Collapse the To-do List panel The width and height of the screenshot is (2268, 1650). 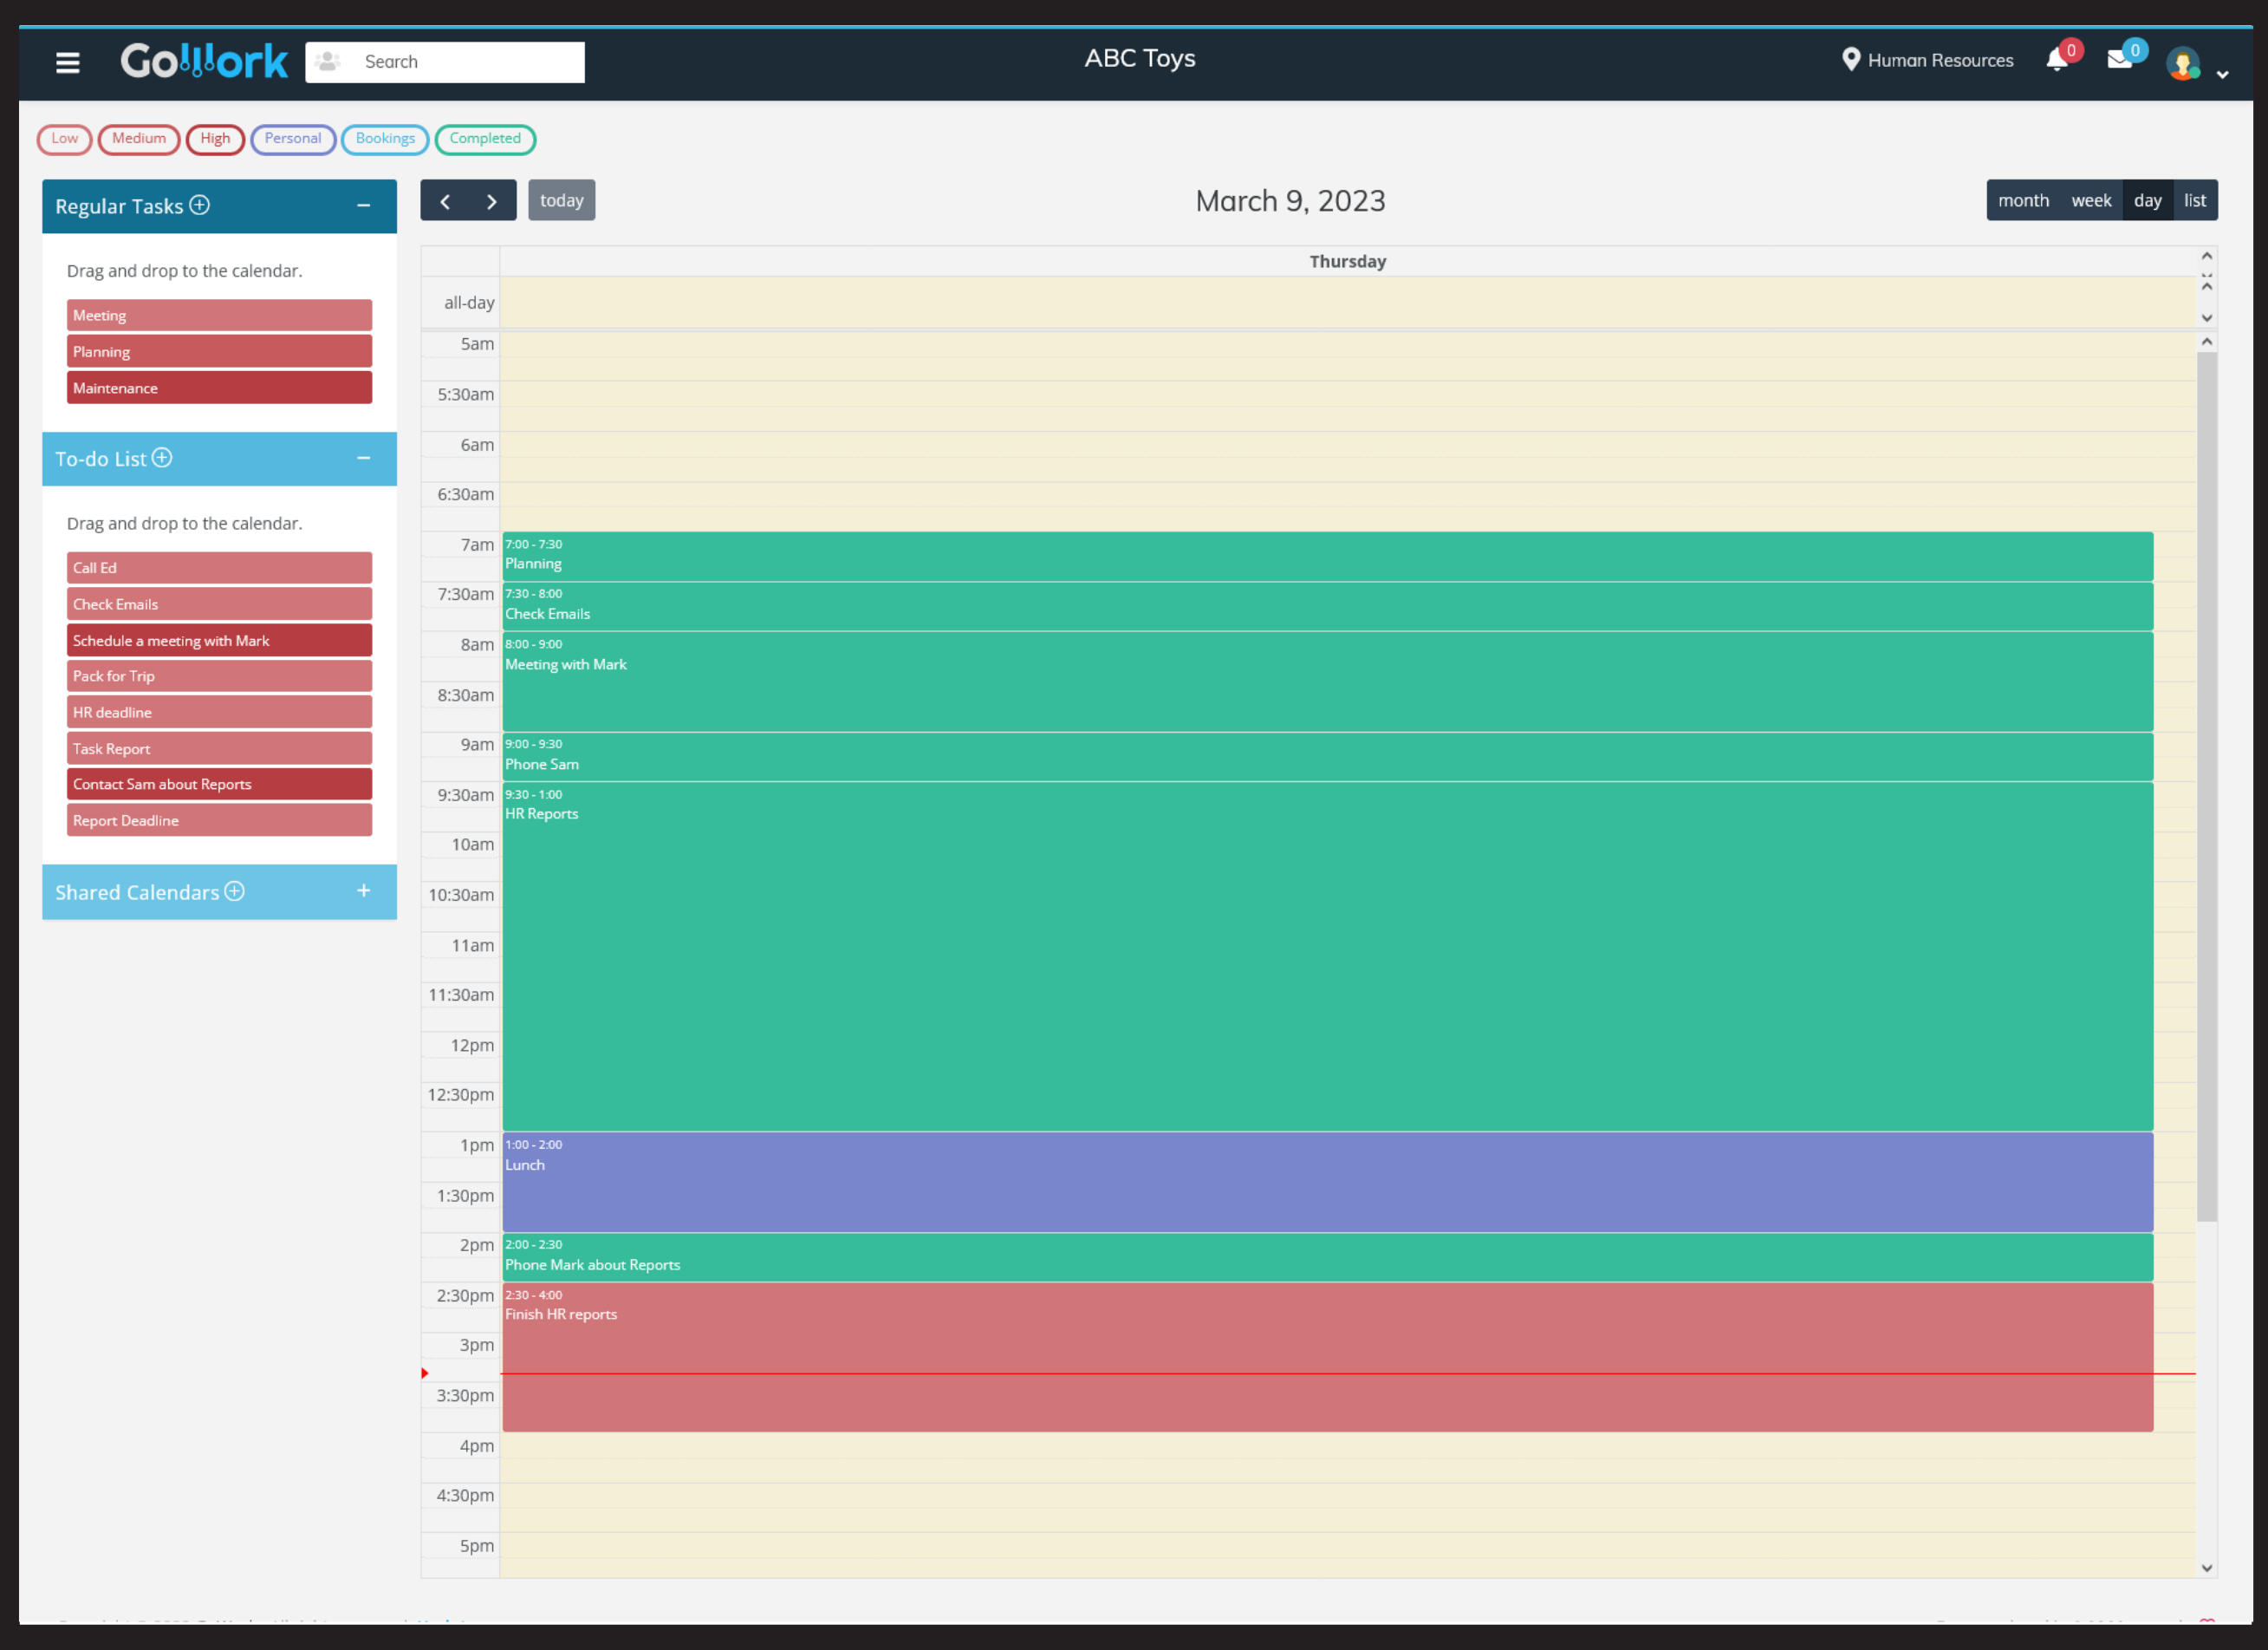click(x=364, y=459)
